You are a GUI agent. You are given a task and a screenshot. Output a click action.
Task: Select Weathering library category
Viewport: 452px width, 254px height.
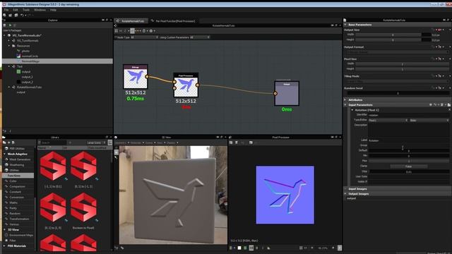(x=17, y=165)
